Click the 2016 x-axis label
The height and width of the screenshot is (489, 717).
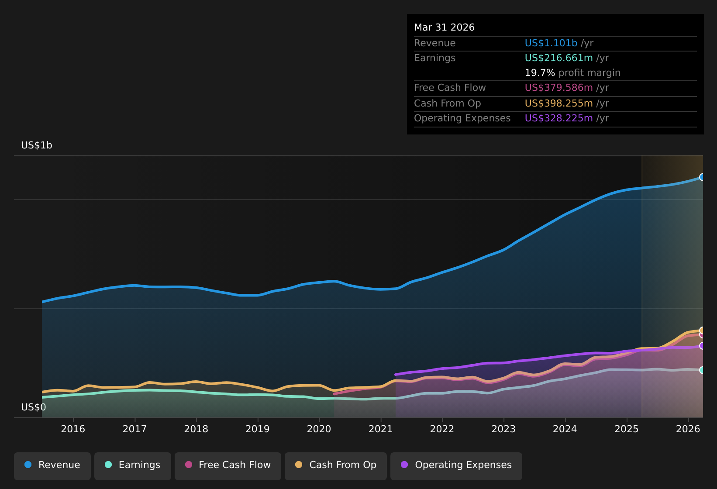(73, 429)
